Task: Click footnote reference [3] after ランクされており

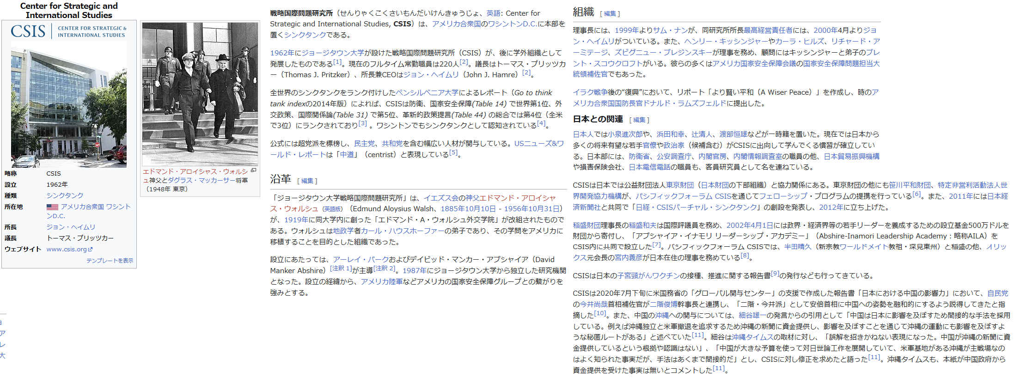Action: 362,123
